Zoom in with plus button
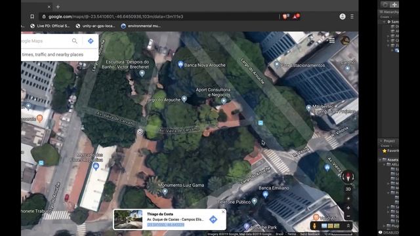The width and height of the screenshot is (420, 236). [348, 208]
